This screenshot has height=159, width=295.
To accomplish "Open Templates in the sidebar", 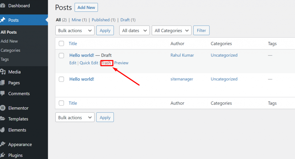I will coord(18,119).
